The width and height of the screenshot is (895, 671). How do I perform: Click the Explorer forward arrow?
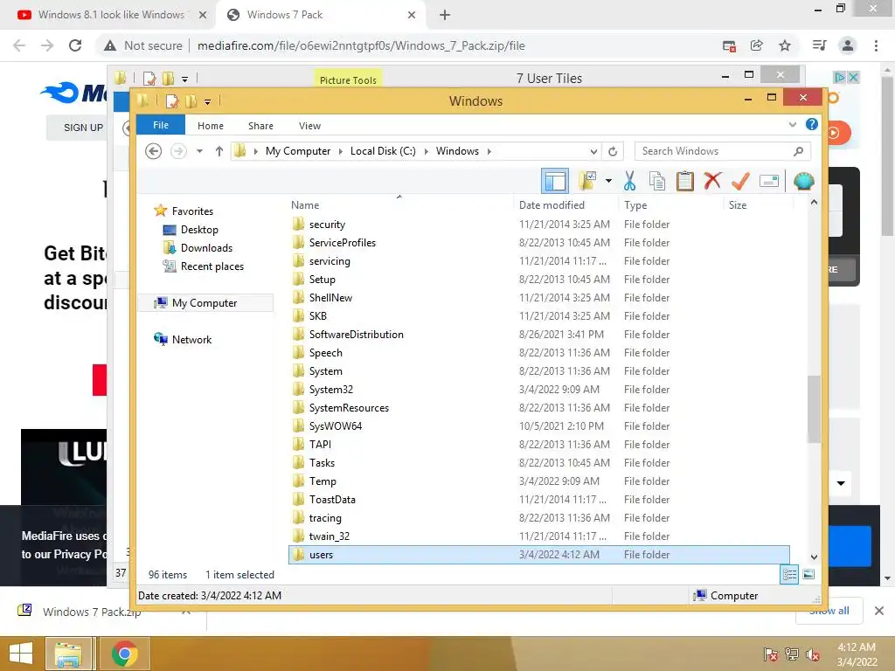coord(178,151)
